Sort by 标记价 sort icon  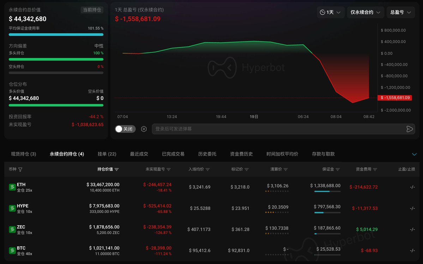click(247, 170)
